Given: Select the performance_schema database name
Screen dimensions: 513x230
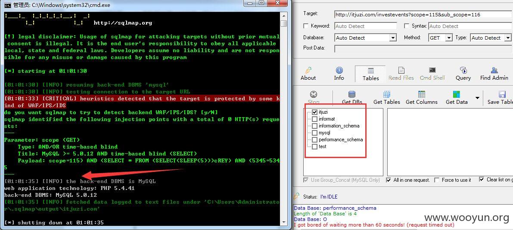Looking at the screenshot, I should point(341,140).
